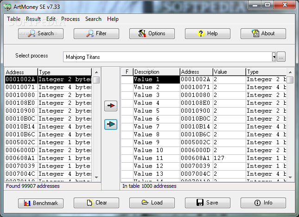This screenshot has width=299, height=217.
Task: Open the About dialog
Action: (263, 33)
